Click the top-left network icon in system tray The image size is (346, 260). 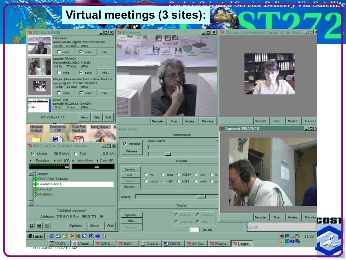[282, 236]
